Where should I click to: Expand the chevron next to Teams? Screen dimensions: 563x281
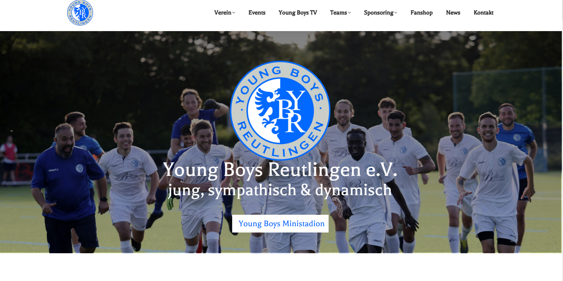click(349, 13)
